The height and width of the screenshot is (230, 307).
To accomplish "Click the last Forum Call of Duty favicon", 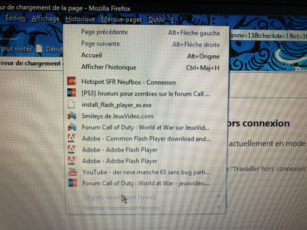I will [73, 183].
